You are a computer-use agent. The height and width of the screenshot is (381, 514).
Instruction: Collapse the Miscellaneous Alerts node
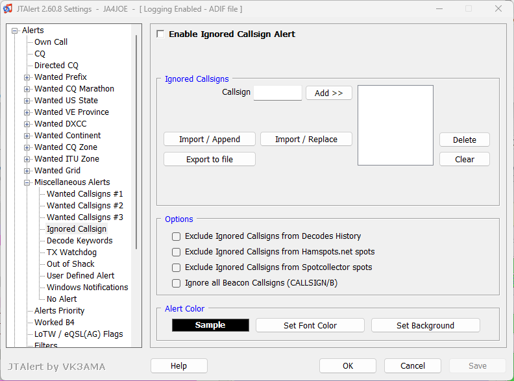(27, 182)
